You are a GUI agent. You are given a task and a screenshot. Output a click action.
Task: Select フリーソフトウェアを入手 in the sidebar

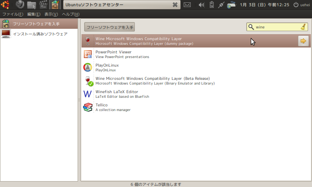point(39,24)
